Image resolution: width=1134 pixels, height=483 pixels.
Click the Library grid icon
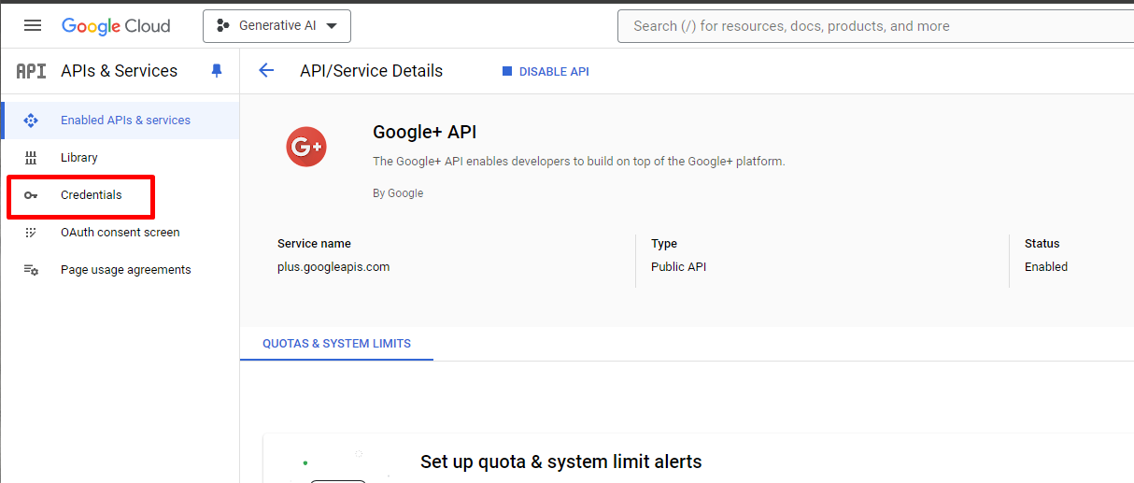tap(31, 158)
